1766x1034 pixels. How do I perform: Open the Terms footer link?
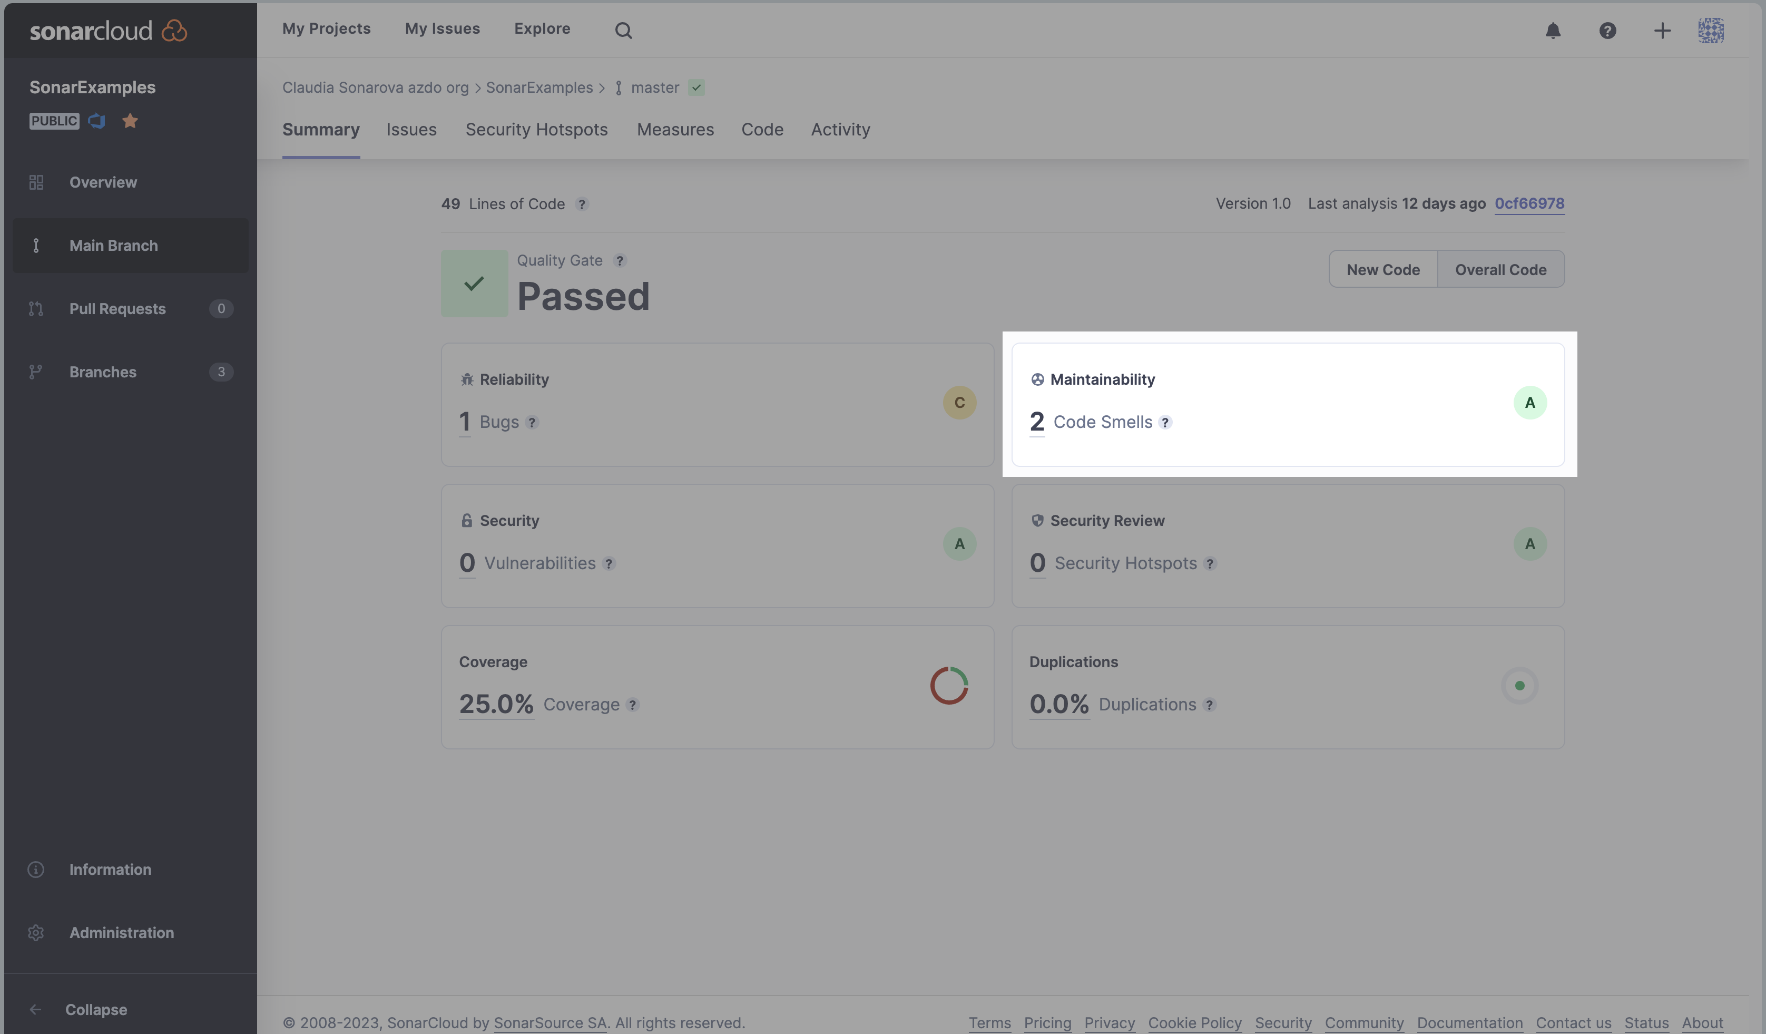coord(989,1023)
